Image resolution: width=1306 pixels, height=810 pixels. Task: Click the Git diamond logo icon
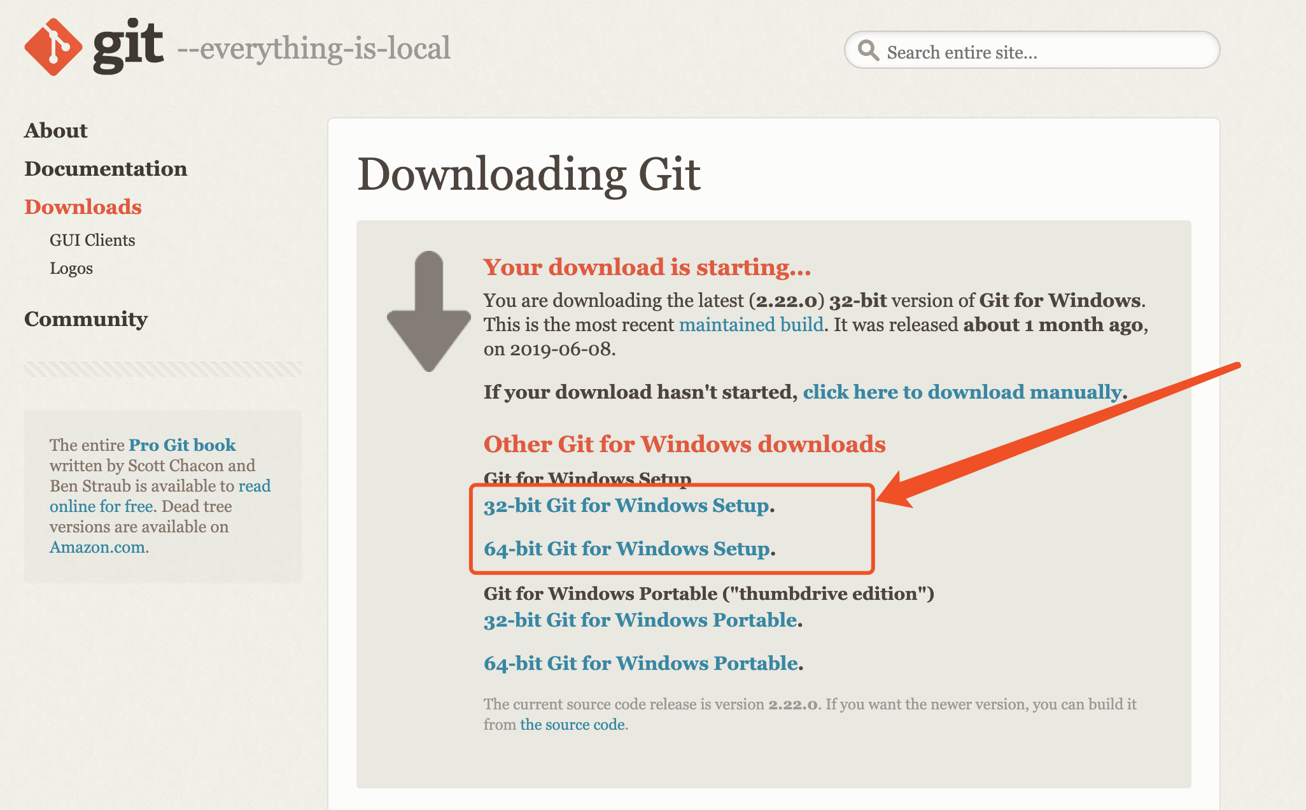pos(53,47)
